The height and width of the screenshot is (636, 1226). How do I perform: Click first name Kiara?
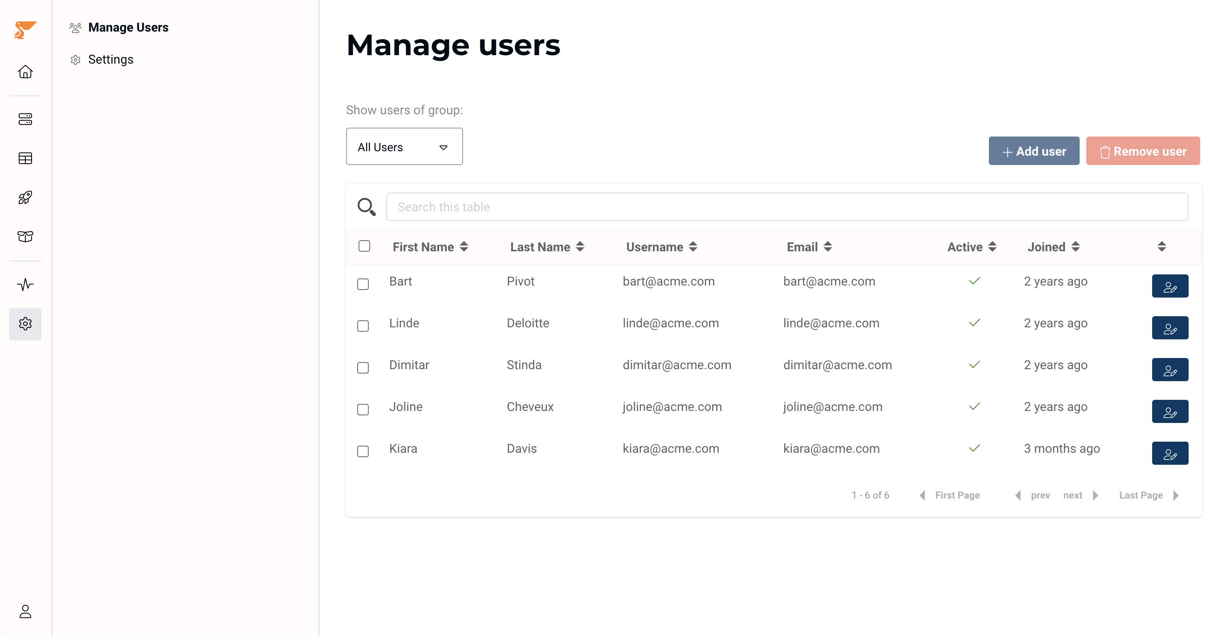(x=403, y=449)
